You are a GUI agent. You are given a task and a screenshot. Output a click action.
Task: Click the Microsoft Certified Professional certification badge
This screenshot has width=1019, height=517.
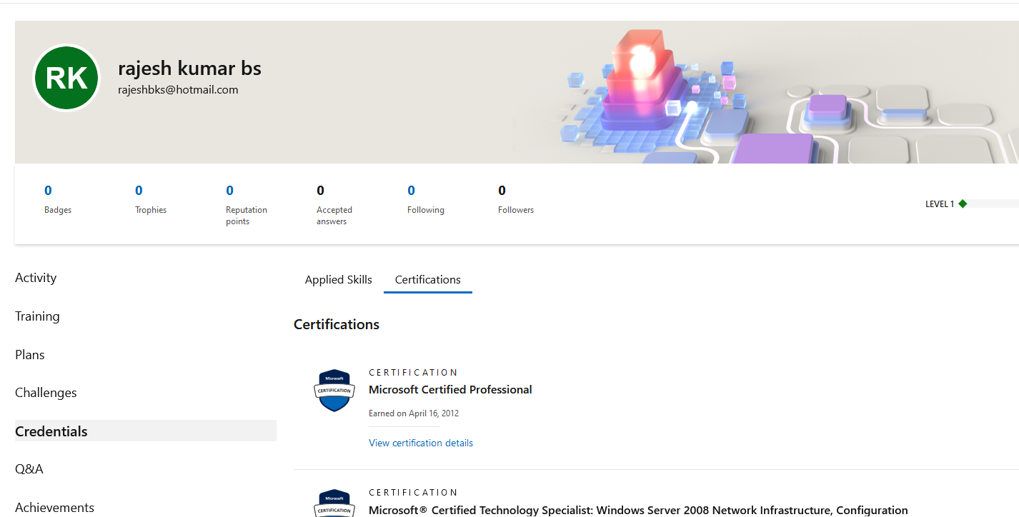click(x=334, y=391)
